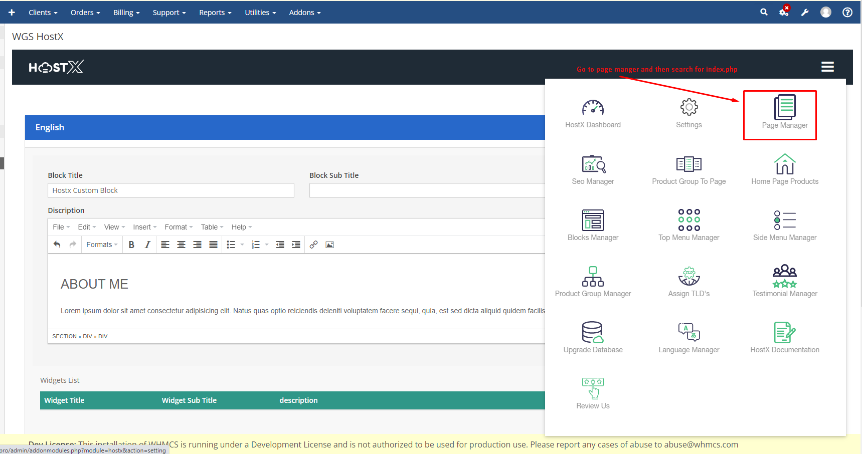Image resolution: width=862 pixels, height=454 pixels.
Task: Open the HostX Dashboard module
Action: (x=593, y=114)
